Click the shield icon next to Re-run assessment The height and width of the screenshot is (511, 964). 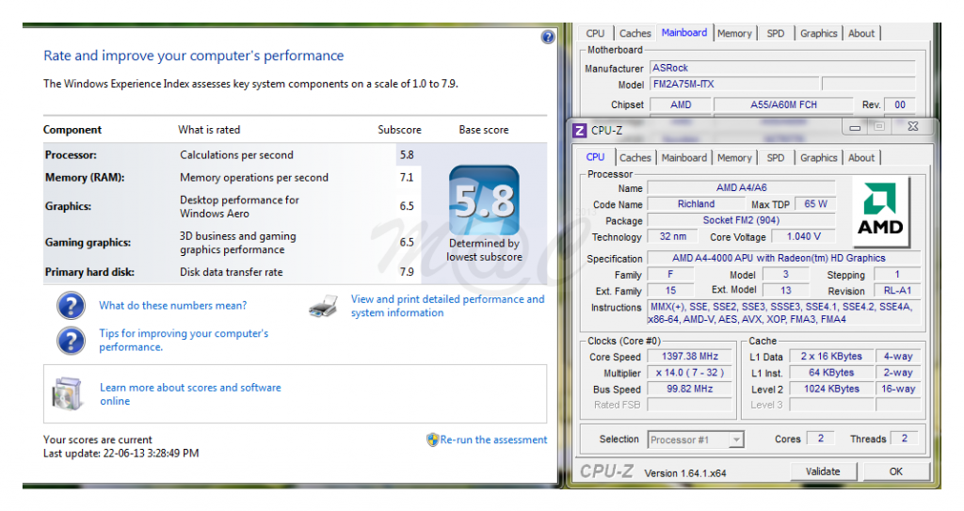pyautogui.click(x=432, y=439)
